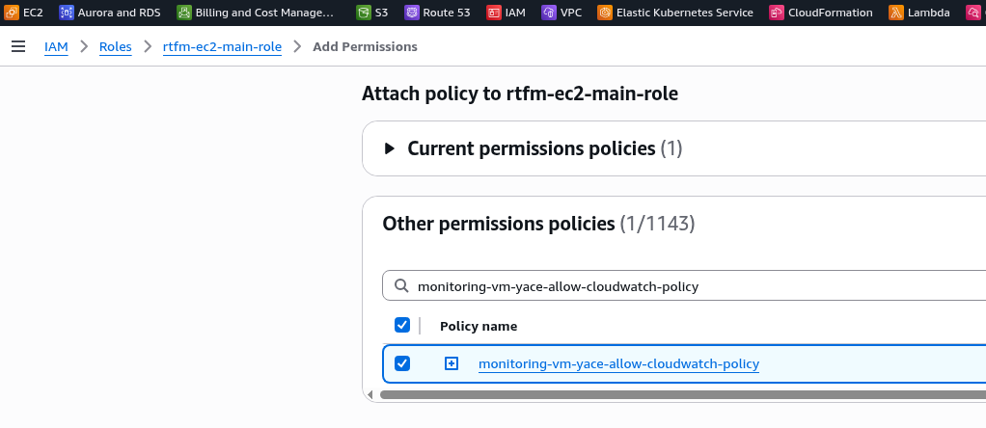Image resolution: width=986 pixels, height=428 pixels.
Task: Open the CloudFormation shortcut icon
Action: [777, 13]
